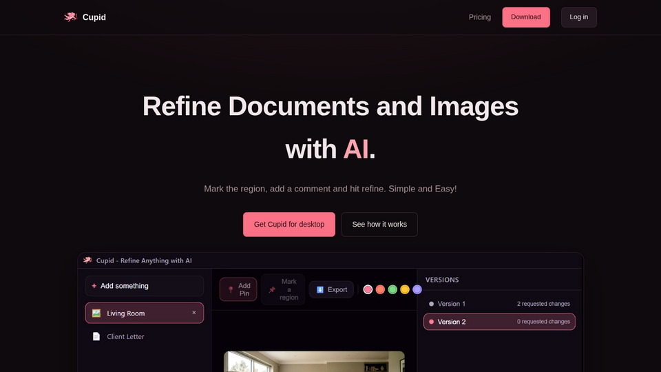Click the Download button in header

[x=525, y=17]
